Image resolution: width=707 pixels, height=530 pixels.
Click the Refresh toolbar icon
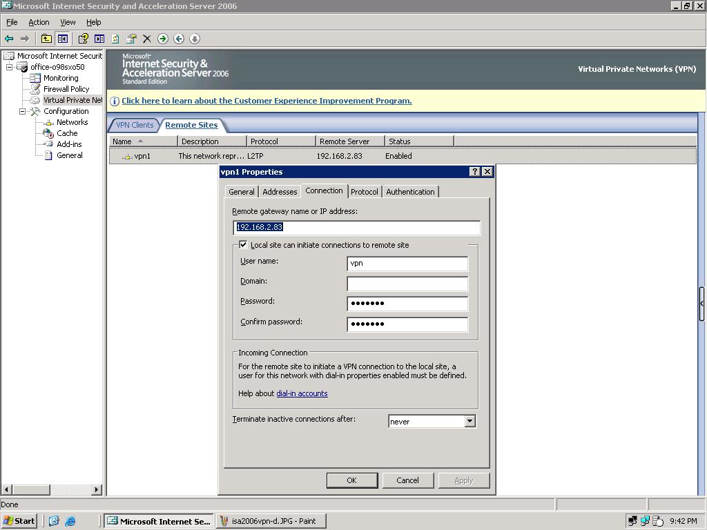click(115, 39)
